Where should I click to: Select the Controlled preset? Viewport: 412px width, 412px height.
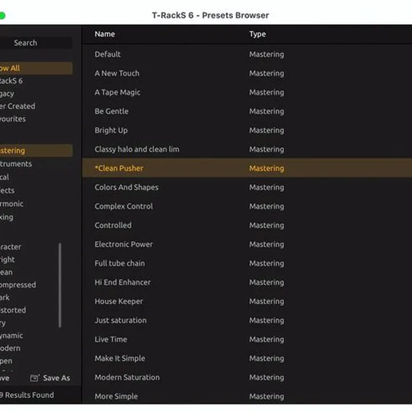click(247, 225)
